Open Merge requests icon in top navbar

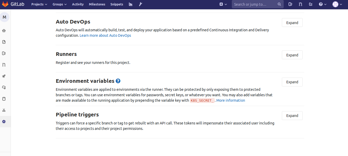tap(301, 4)
